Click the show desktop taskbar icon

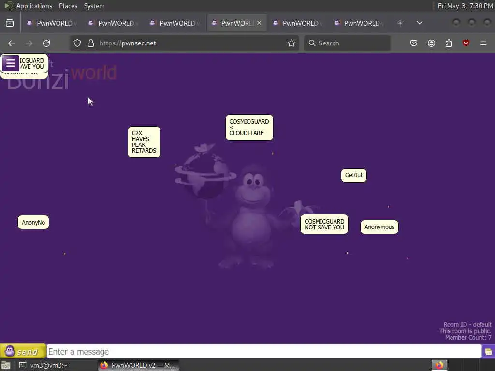coord(6,365)
